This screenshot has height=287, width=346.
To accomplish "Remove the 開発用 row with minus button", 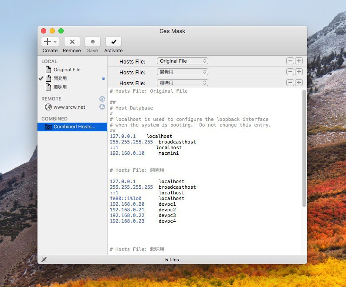I will pyautogui.click(x=290, y=72).
